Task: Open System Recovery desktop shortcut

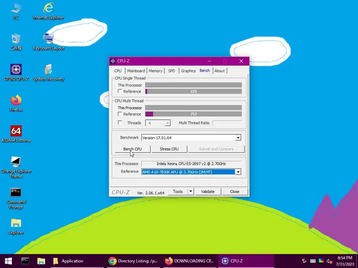Action: 48,73
